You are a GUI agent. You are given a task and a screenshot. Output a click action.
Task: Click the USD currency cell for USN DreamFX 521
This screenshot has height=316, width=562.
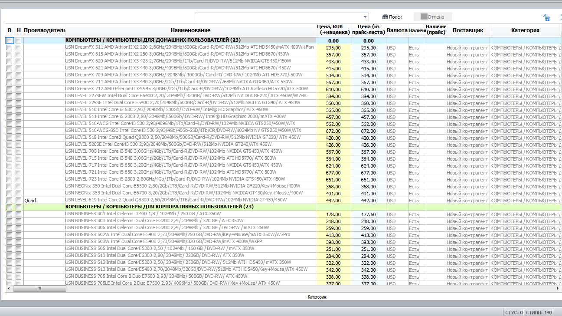coord(397,69)
